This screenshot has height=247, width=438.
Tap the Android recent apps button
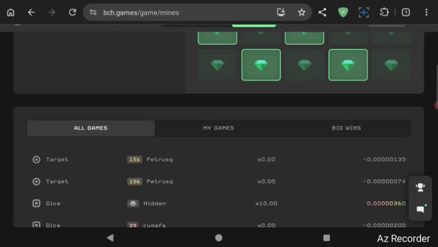tap(326, 238)
